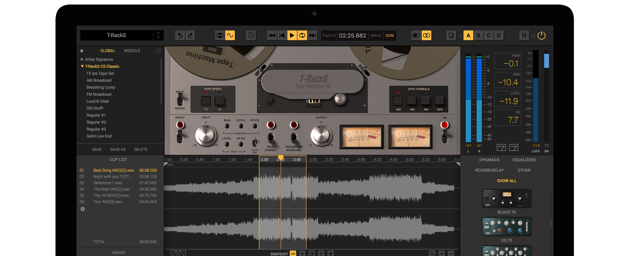The image size is (625, 256).
Task: Click the waveform zoom magnifier icon
Action: coord(432,254)
